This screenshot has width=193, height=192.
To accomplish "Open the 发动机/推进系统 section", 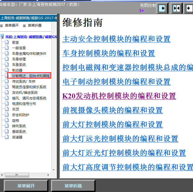I will (25, 93).
